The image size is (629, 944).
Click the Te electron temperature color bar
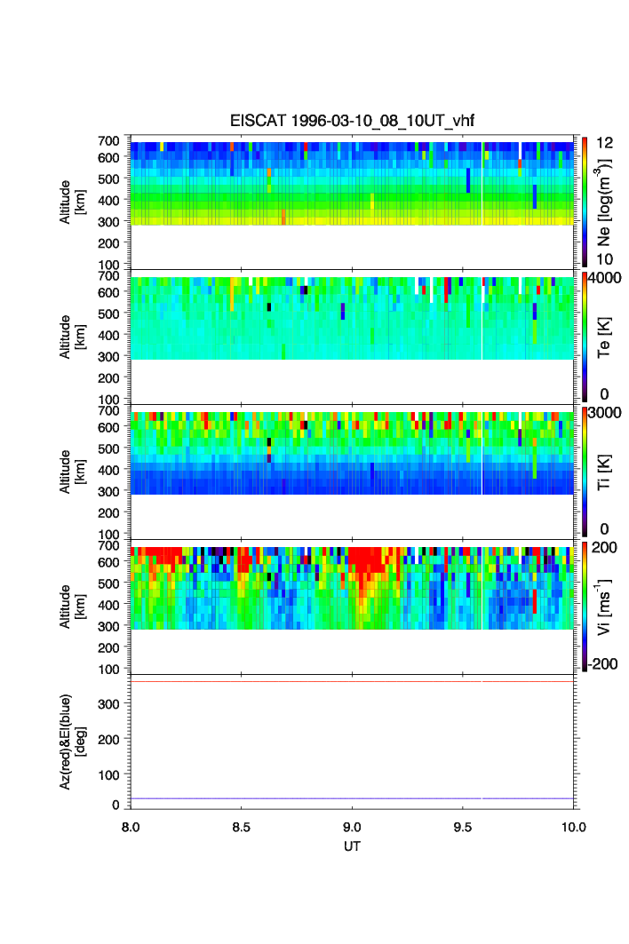585,337
